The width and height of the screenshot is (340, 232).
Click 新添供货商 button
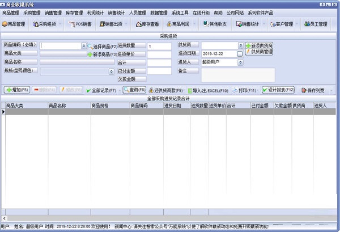coord(259,45)
